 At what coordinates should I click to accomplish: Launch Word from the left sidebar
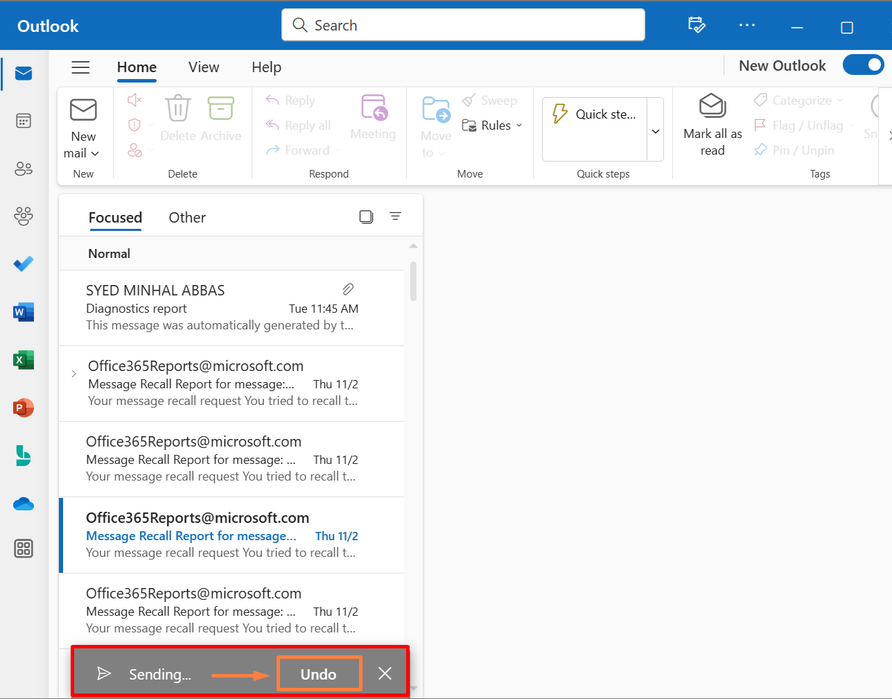click(24, 312)
